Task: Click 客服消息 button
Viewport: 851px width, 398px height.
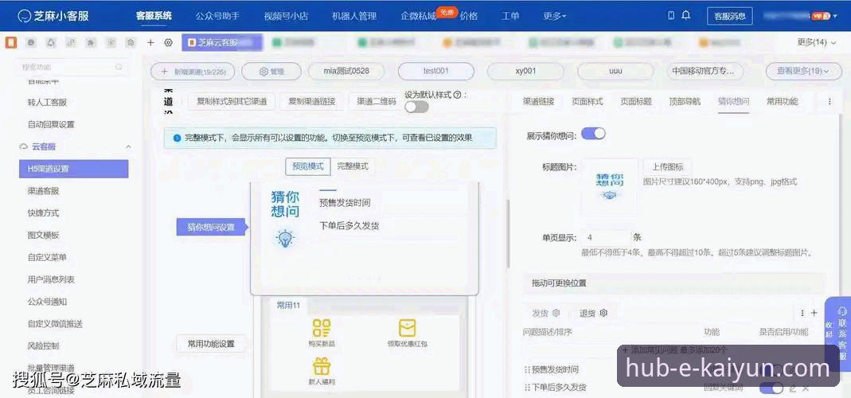Action: tap(730, 16)
